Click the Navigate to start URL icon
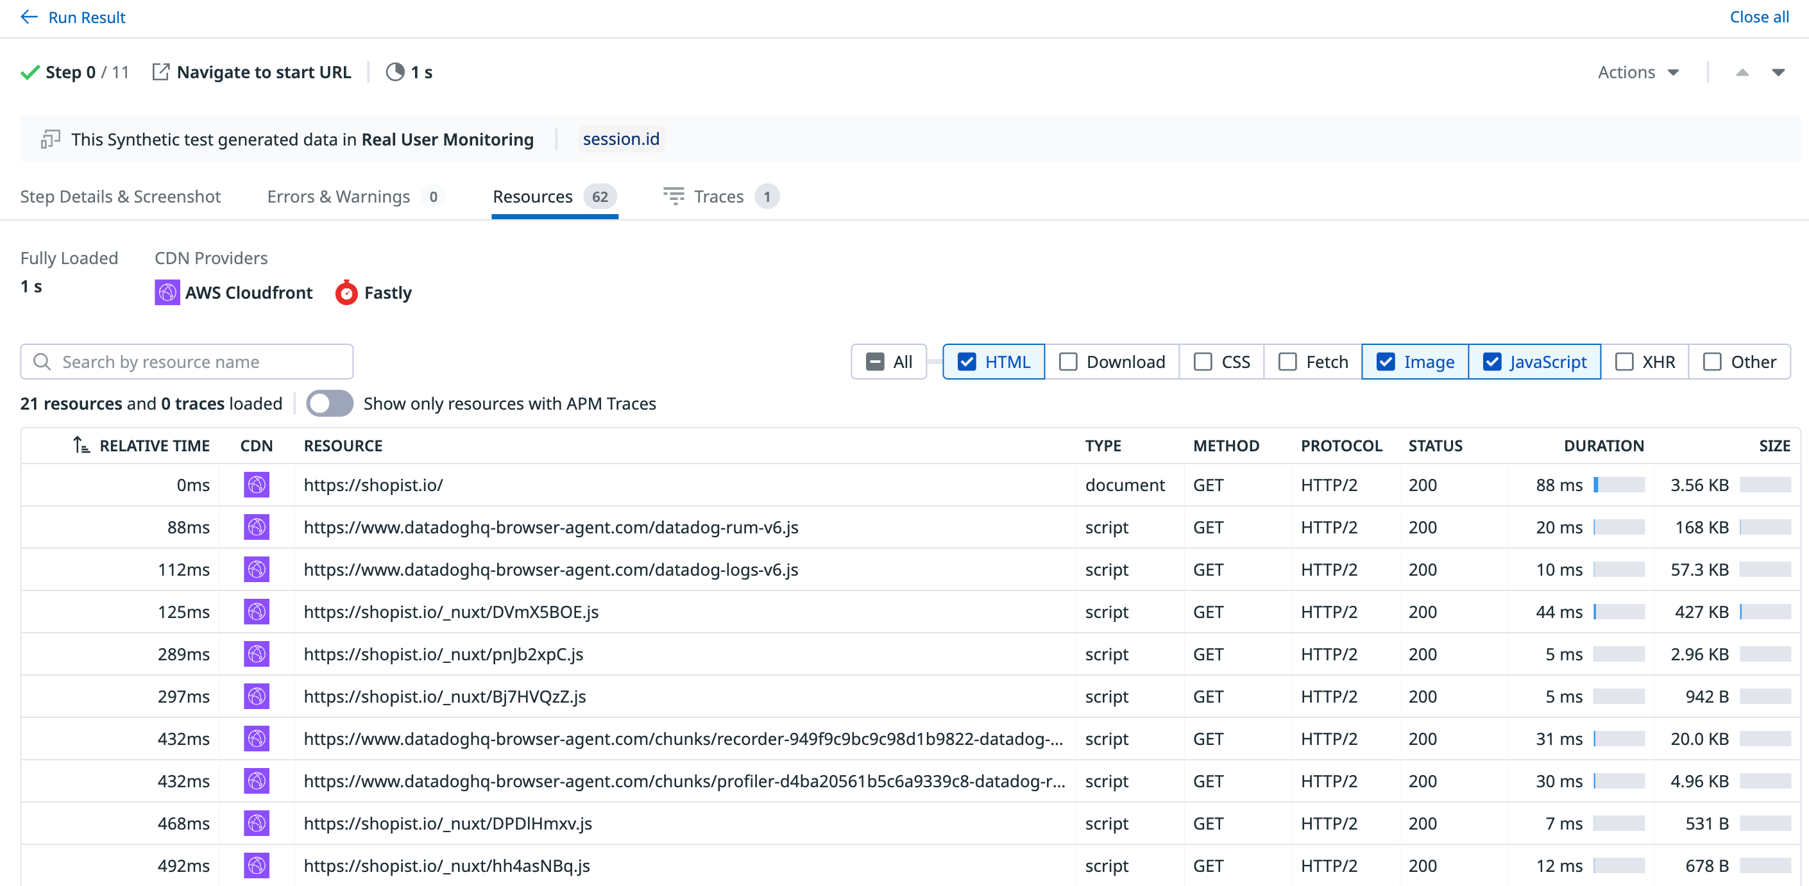1809x886 pixels. [x=161, y=72]
